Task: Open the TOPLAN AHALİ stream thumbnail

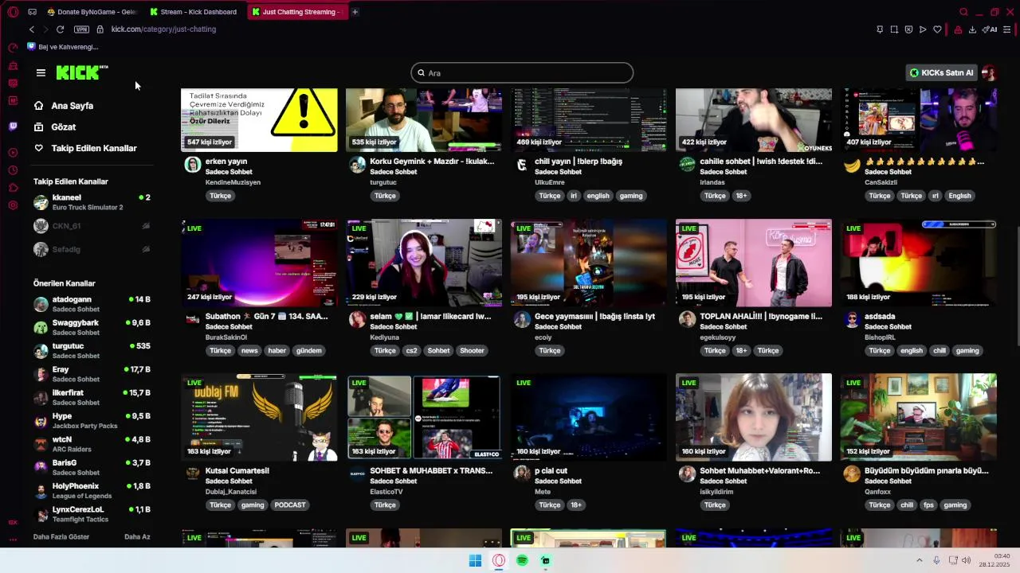Action: (754, 263)
